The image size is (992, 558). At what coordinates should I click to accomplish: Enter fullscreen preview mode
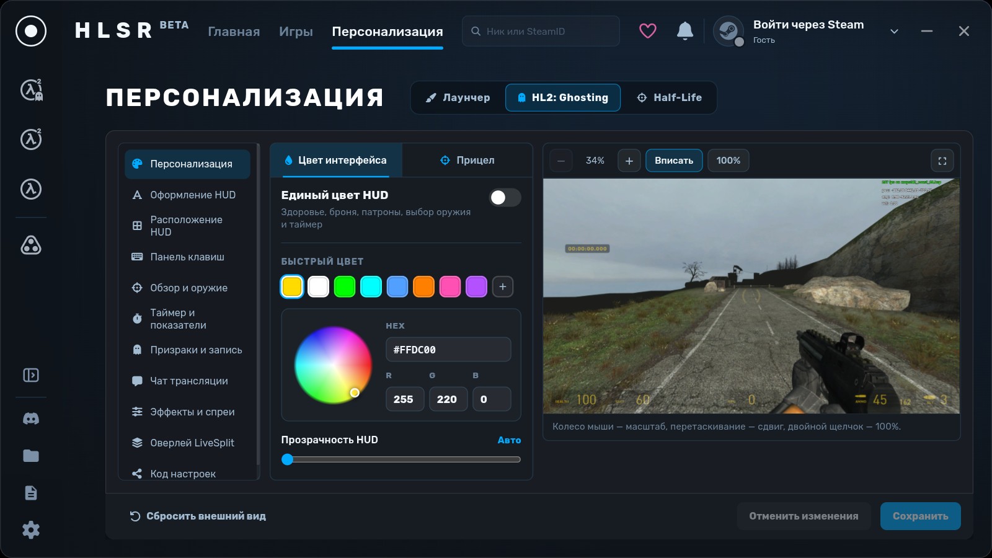(942, 161)
